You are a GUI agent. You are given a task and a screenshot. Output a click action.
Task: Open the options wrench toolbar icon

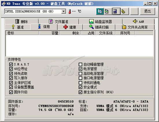point(125,11)
